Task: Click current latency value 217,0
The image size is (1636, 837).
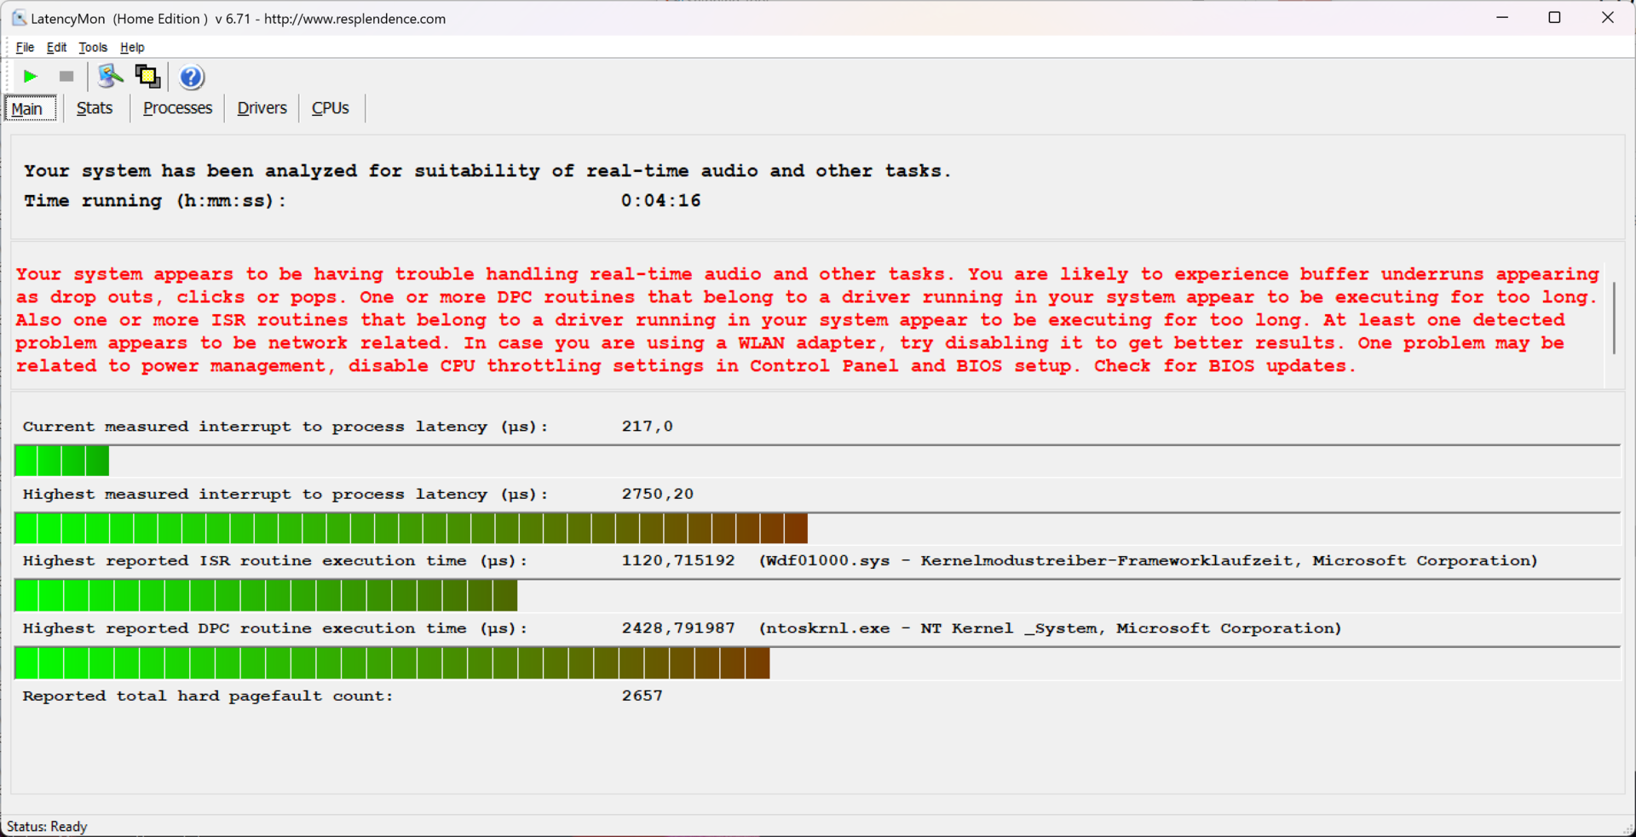Action: point(647,427)
